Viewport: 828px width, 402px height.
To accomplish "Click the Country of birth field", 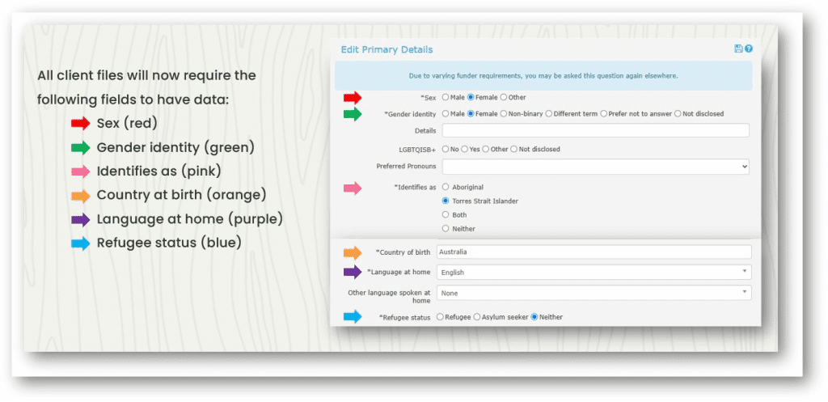I will [x=594, y=252].
